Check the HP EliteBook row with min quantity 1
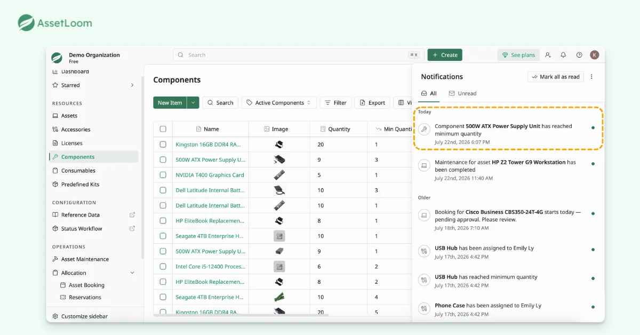The image size is (640, 335). point(163,221)
